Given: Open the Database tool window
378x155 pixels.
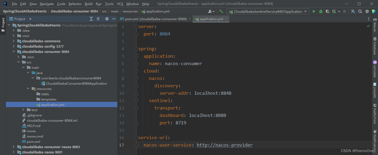Looking at the screenshot, I should (375, 46).
